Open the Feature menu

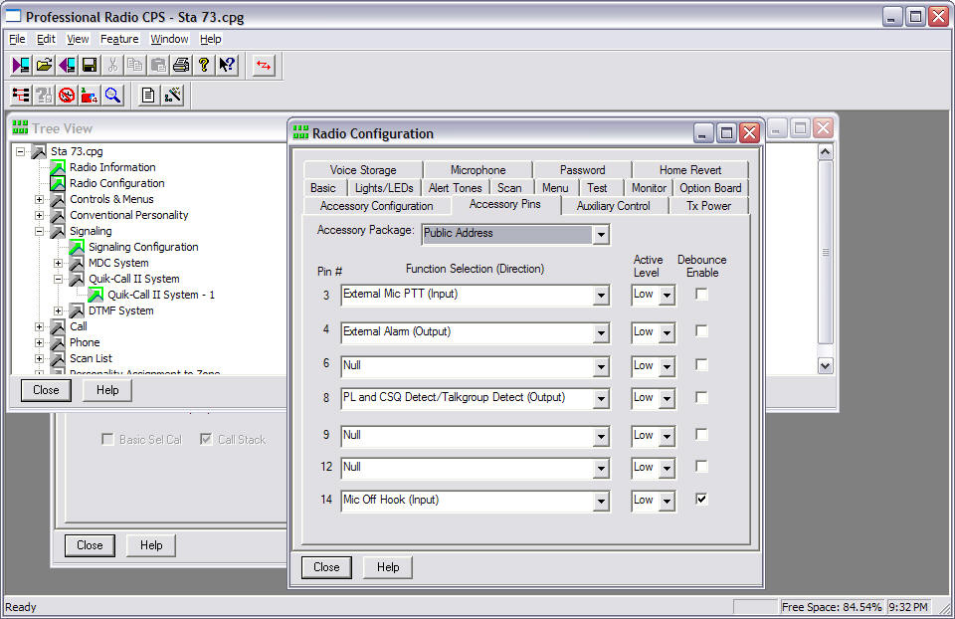[x=119, y=39]
